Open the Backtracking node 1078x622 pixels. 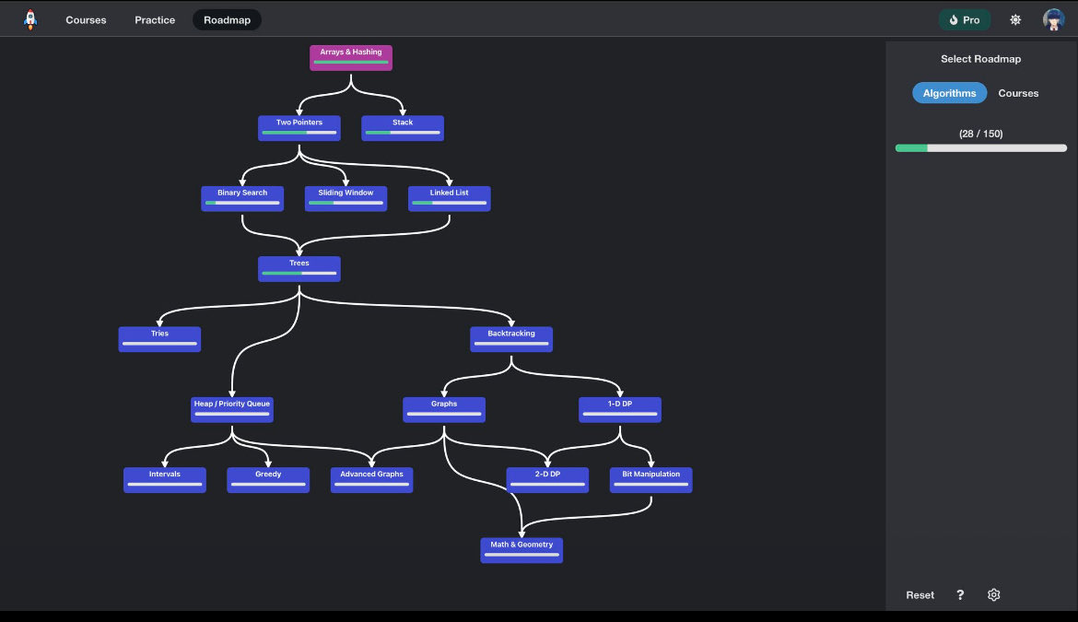coord(511,339)
